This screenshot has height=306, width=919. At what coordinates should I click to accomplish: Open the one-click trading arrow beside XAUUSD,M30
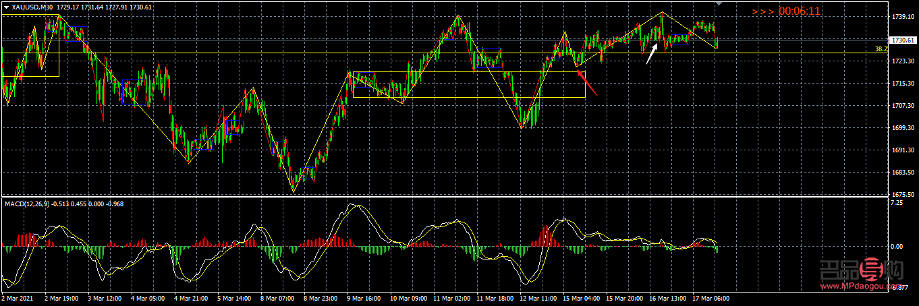[7, 7]
